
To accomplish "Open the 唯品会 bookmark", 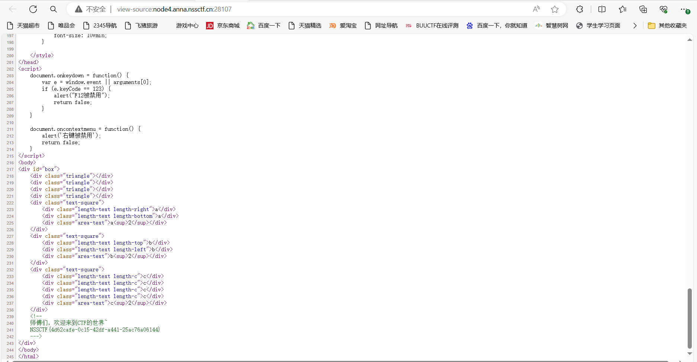I will click(62, 25).
